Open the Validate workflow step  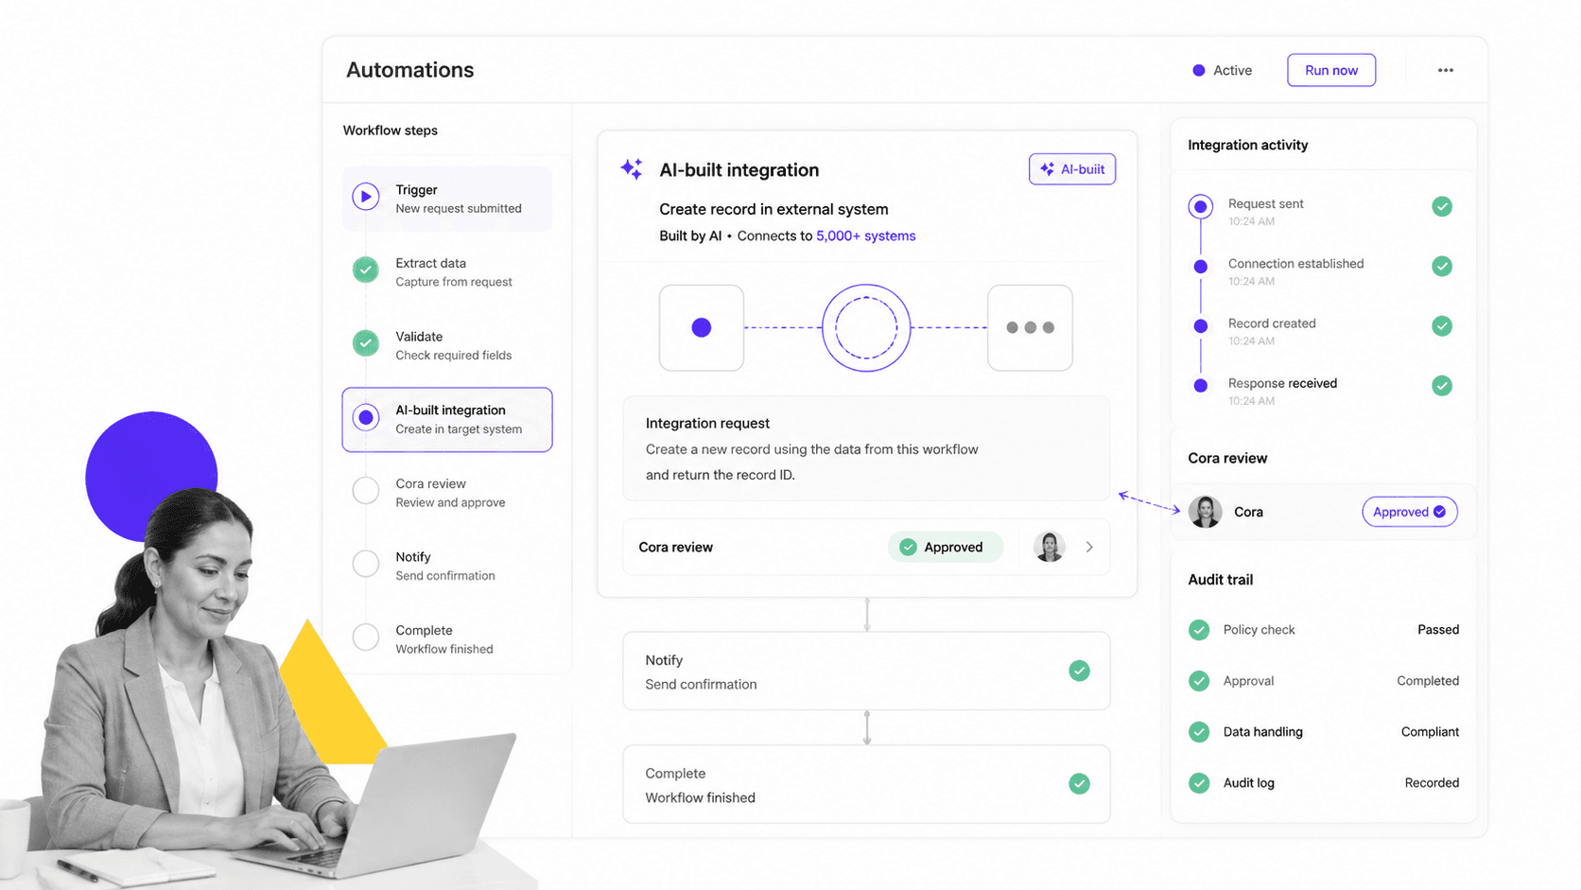coord(447,345)
